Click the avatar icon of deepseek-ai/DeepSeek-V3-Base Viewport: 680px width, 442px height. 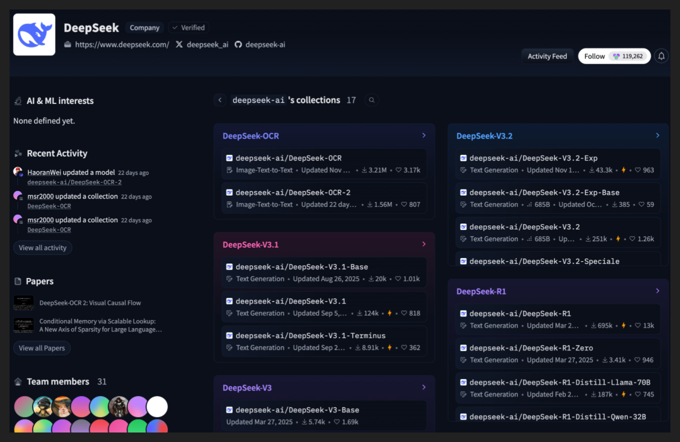[x=229, y=410]
